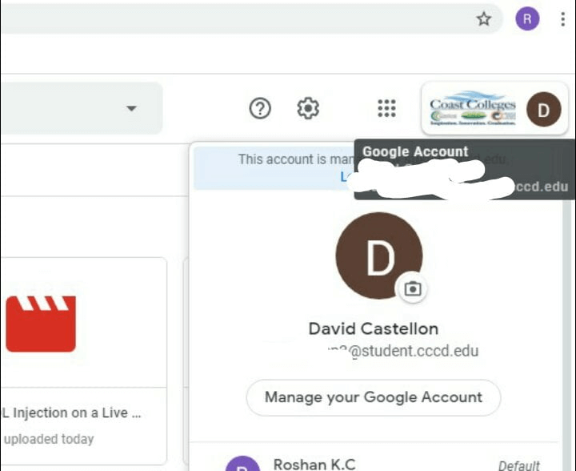Open settings gear icon
576x471 pixels.
tap(308, 108)
